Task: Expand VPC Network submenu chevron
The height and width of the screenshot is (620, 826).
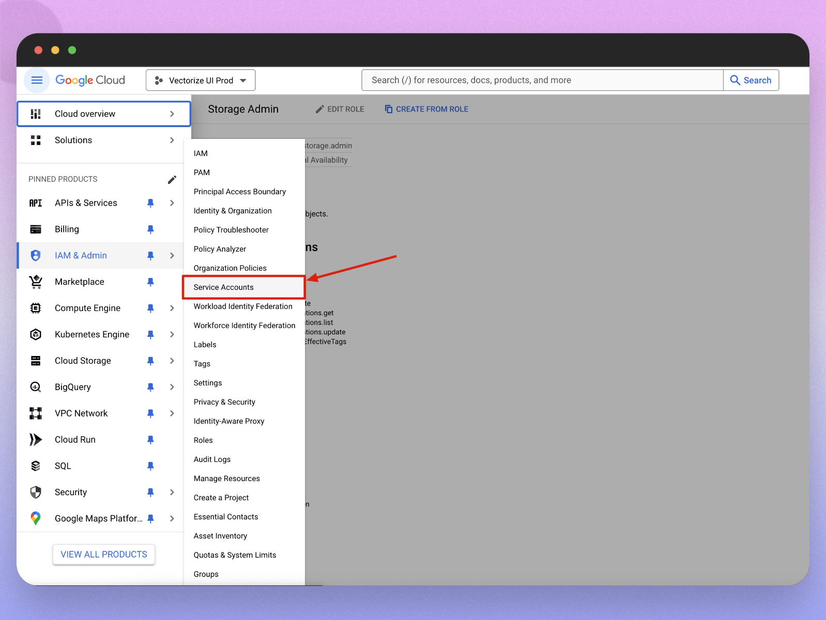Action: pyautogui.click(x=172, y=413)
